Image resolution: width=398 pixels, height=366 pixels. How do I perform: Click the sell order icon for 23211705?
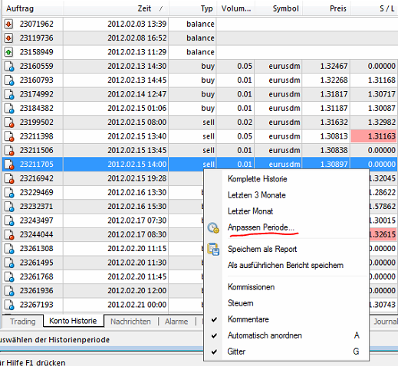[x=9, y=165]
